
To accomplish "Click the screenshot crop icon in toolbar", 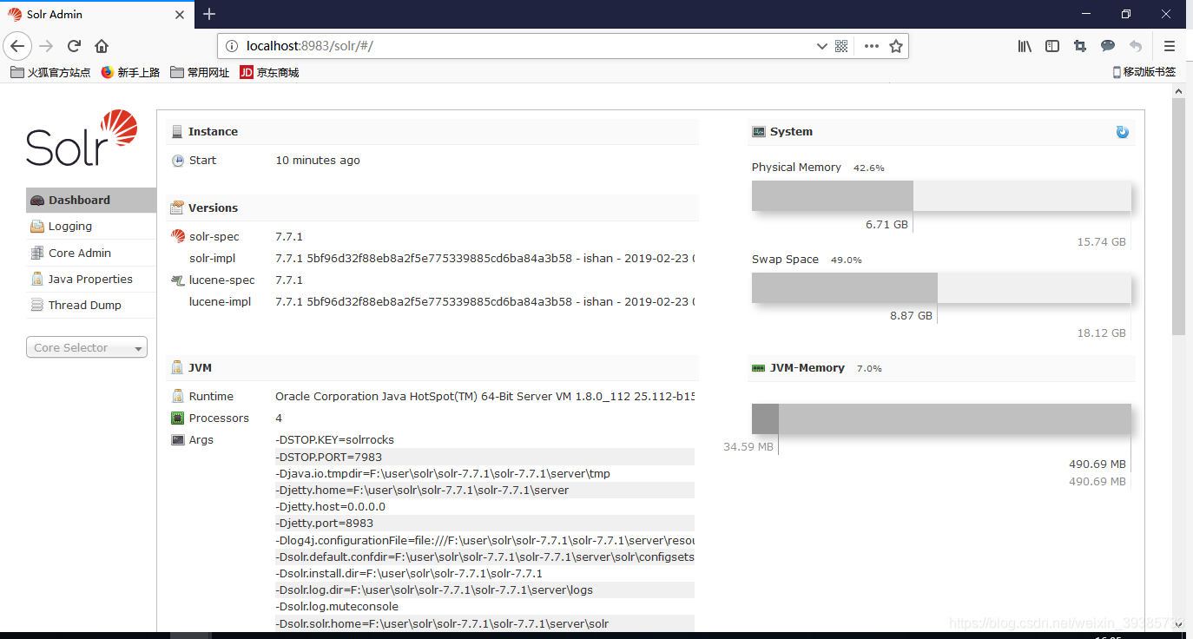I will pos(1080,46).
